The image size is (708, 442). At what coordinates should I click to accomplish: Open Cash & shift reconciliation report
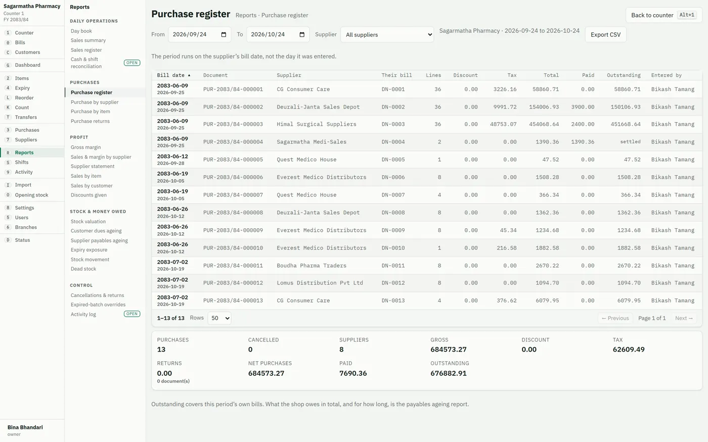[x=105, y=63]
